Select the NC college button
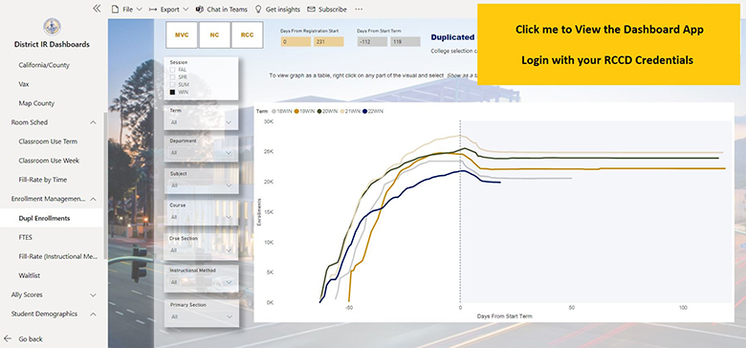 pyautogui.click(x=214, y=34)
